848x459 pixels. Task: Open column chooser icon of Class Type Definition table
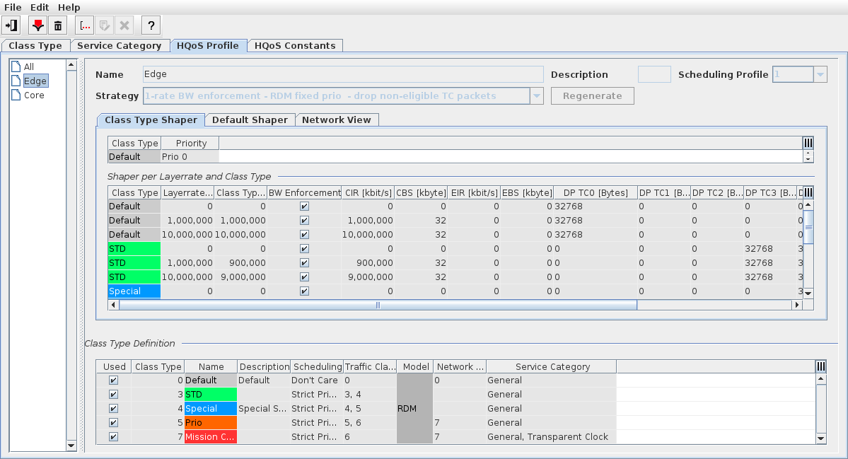820,366
